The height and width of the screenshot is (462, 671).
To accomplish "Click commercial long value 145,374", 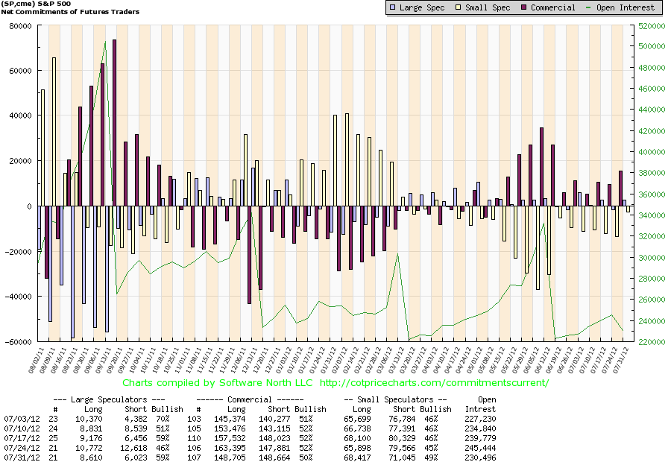I will point(230,420).
